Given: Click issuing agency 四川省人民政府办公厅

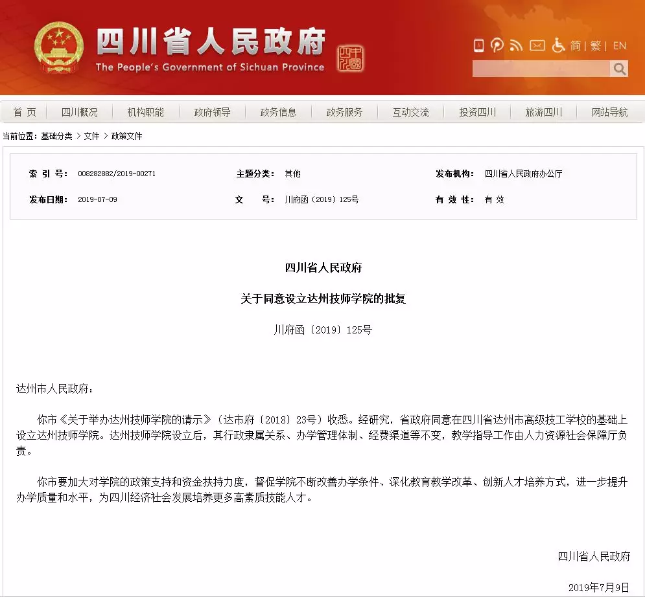Looking at the screenshot, I should click(x=523, y=174).
